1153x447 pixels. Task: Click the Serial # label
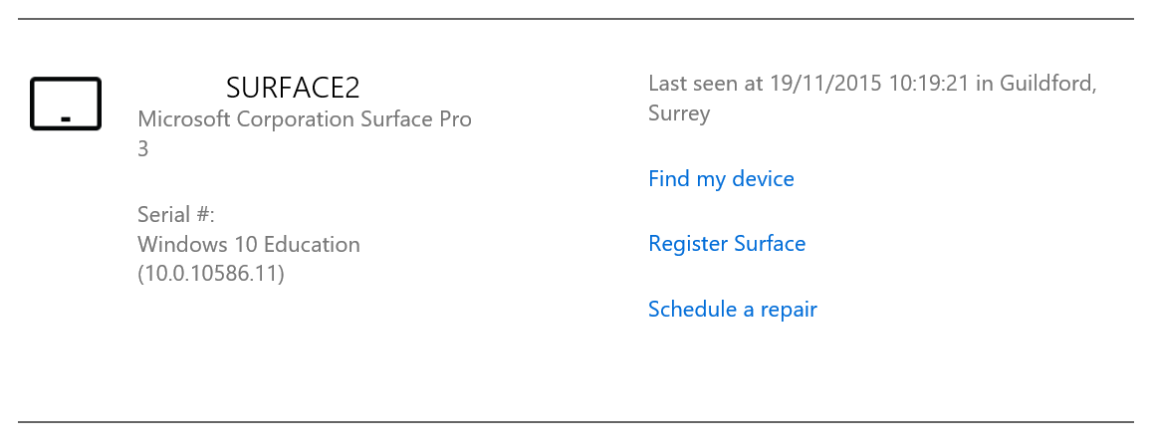(176, 215)
